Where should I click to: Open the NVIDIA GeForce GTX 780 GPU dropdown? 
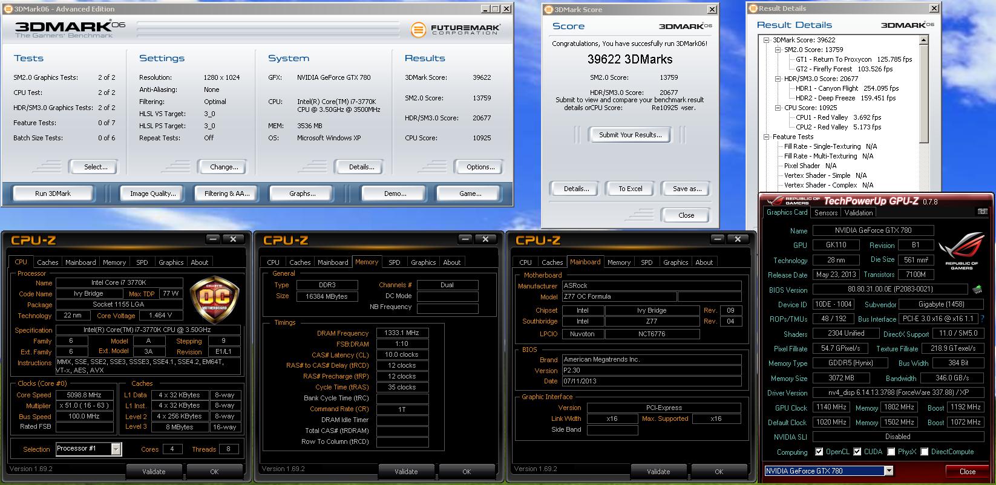pos(889,471)
